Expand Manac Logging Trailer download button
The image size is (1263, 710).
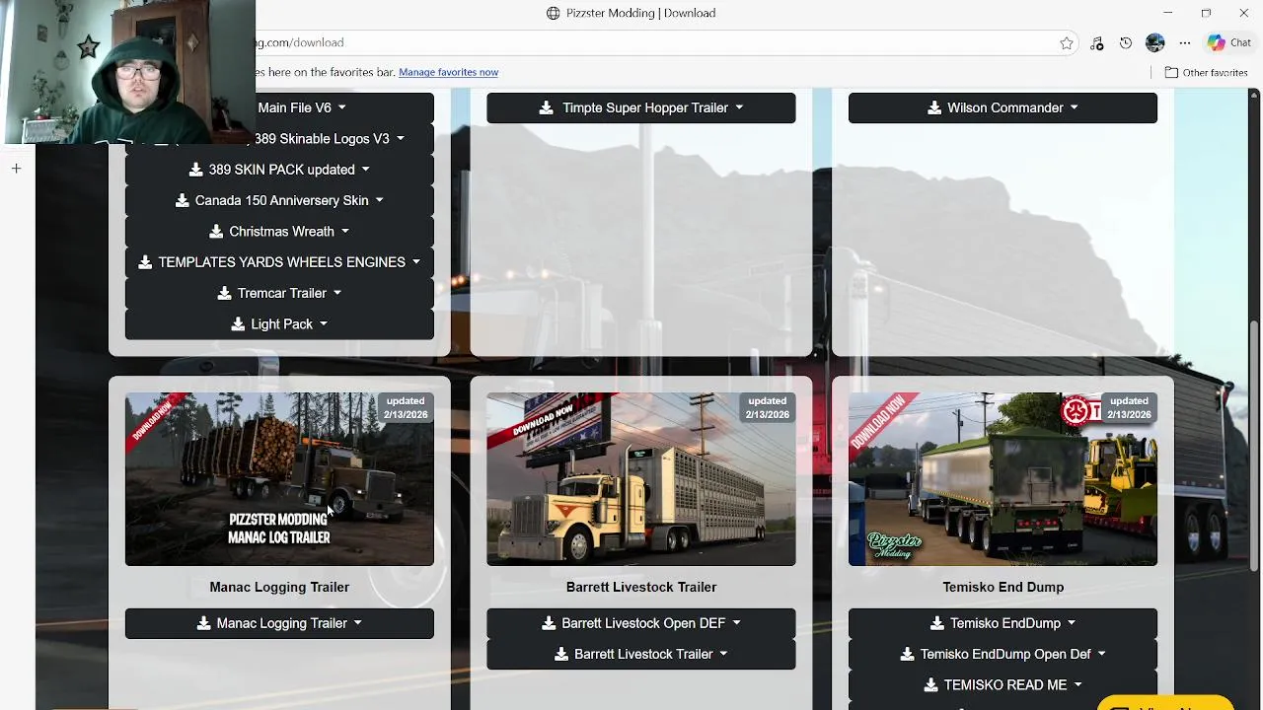(x=279, y=623)
